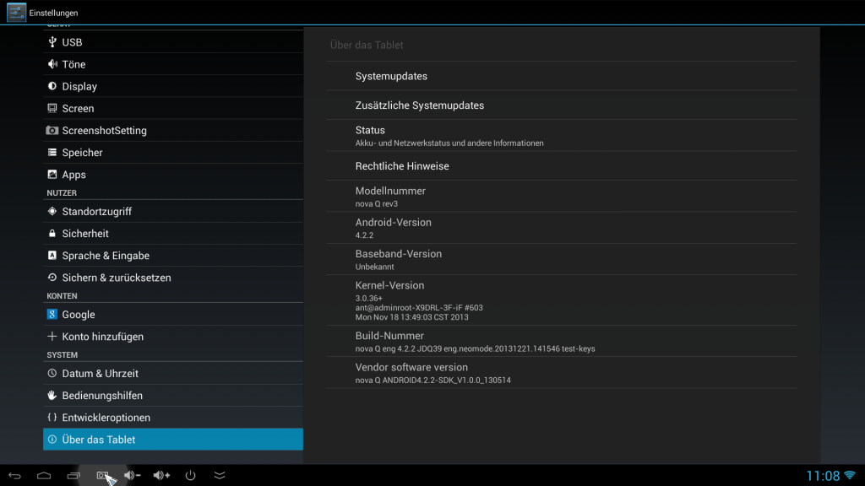Raise volume with the speaker plus button
This screenshot has width=865, height=486.
coord(161,475)
